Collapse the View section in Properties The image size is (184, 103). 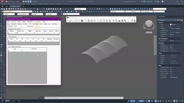pos(181,53)
